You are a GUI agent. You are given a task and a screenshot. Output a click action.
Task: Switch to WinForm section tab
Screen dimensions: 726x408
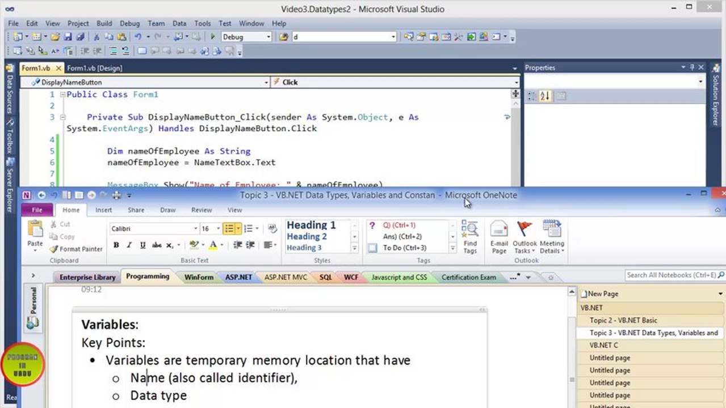(x=199, y=277)
